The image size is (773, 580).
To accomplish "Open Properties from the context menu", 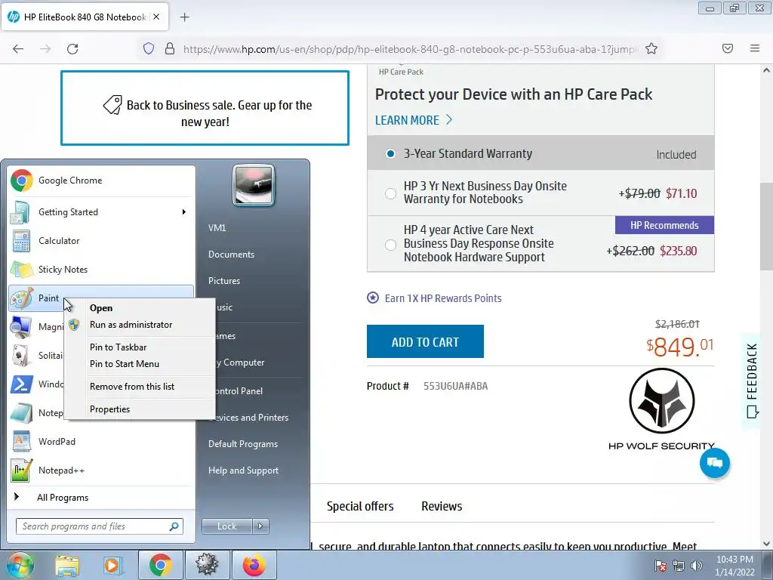I will [x=110, y=409].
